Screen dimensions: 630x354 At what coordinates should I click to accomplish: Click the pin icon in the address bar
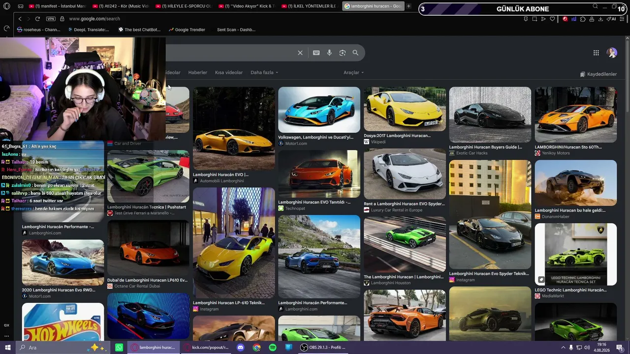click(526, 19)
